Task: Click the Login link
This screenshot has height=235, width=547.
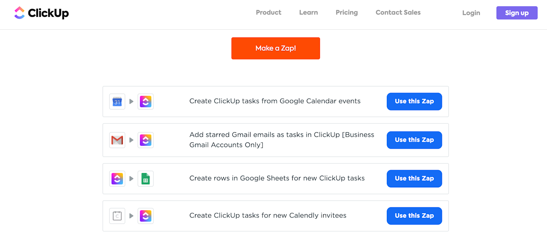Action: (471, 13)
